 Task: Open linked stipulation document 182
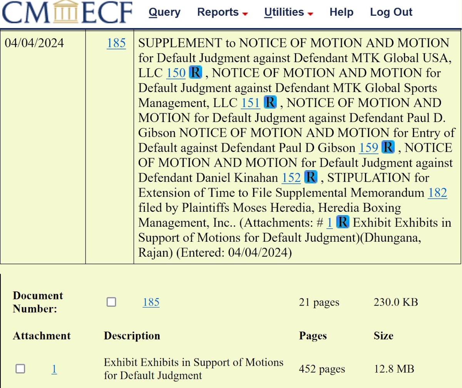[437, 193]
